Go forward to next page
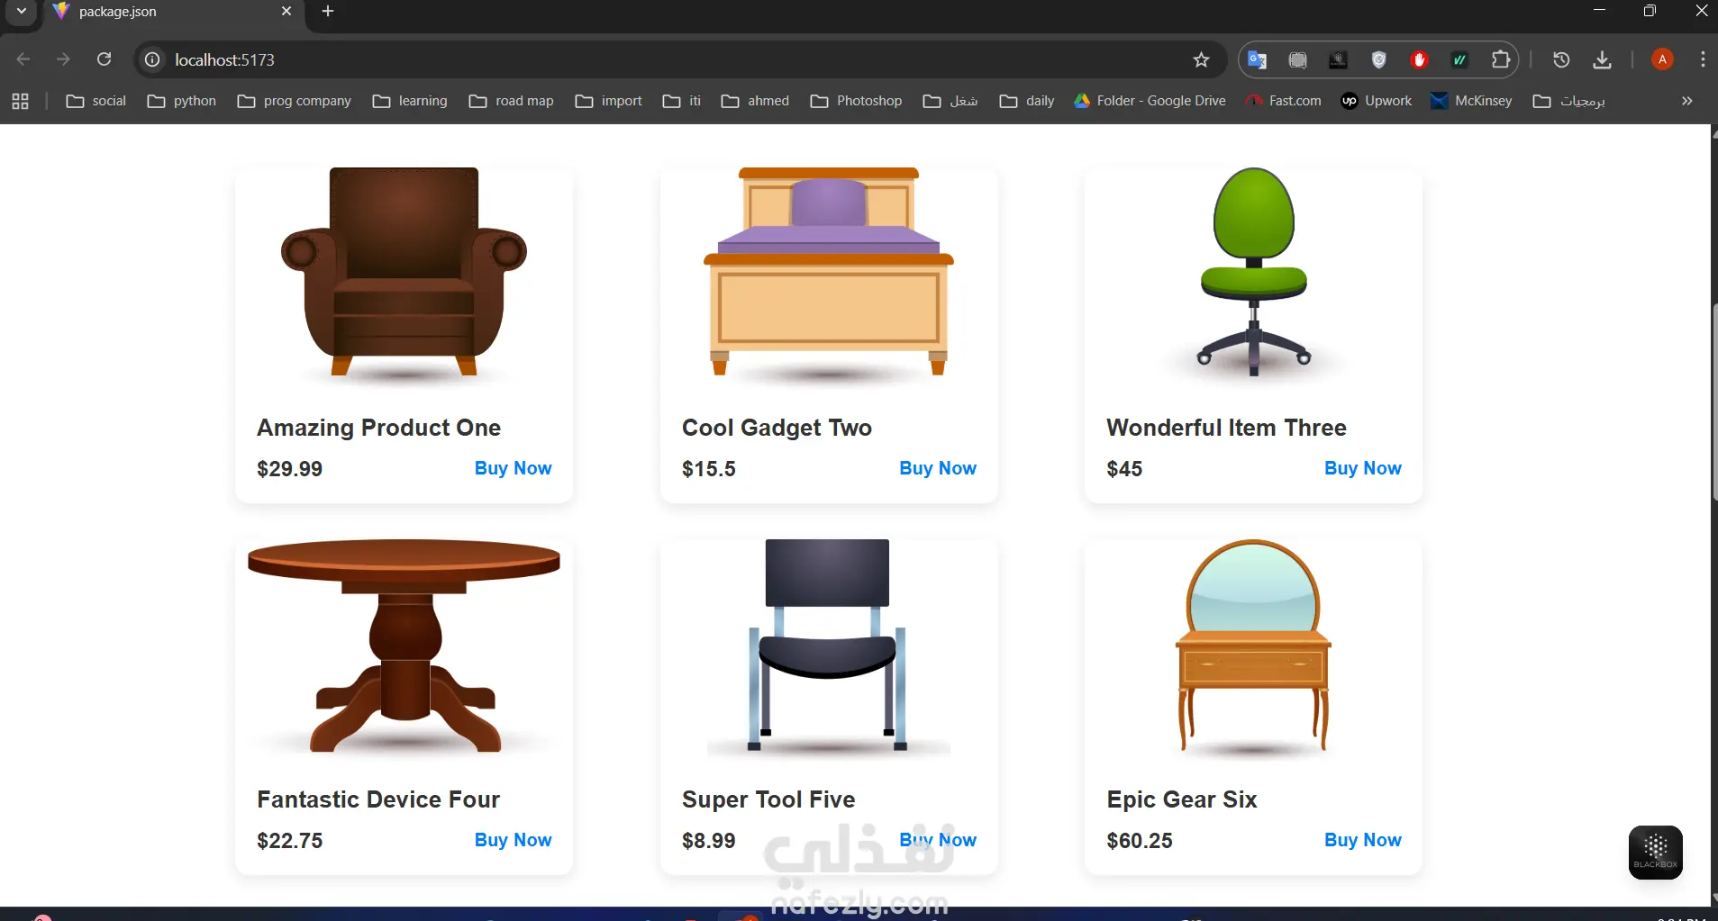 click(63, 59)
